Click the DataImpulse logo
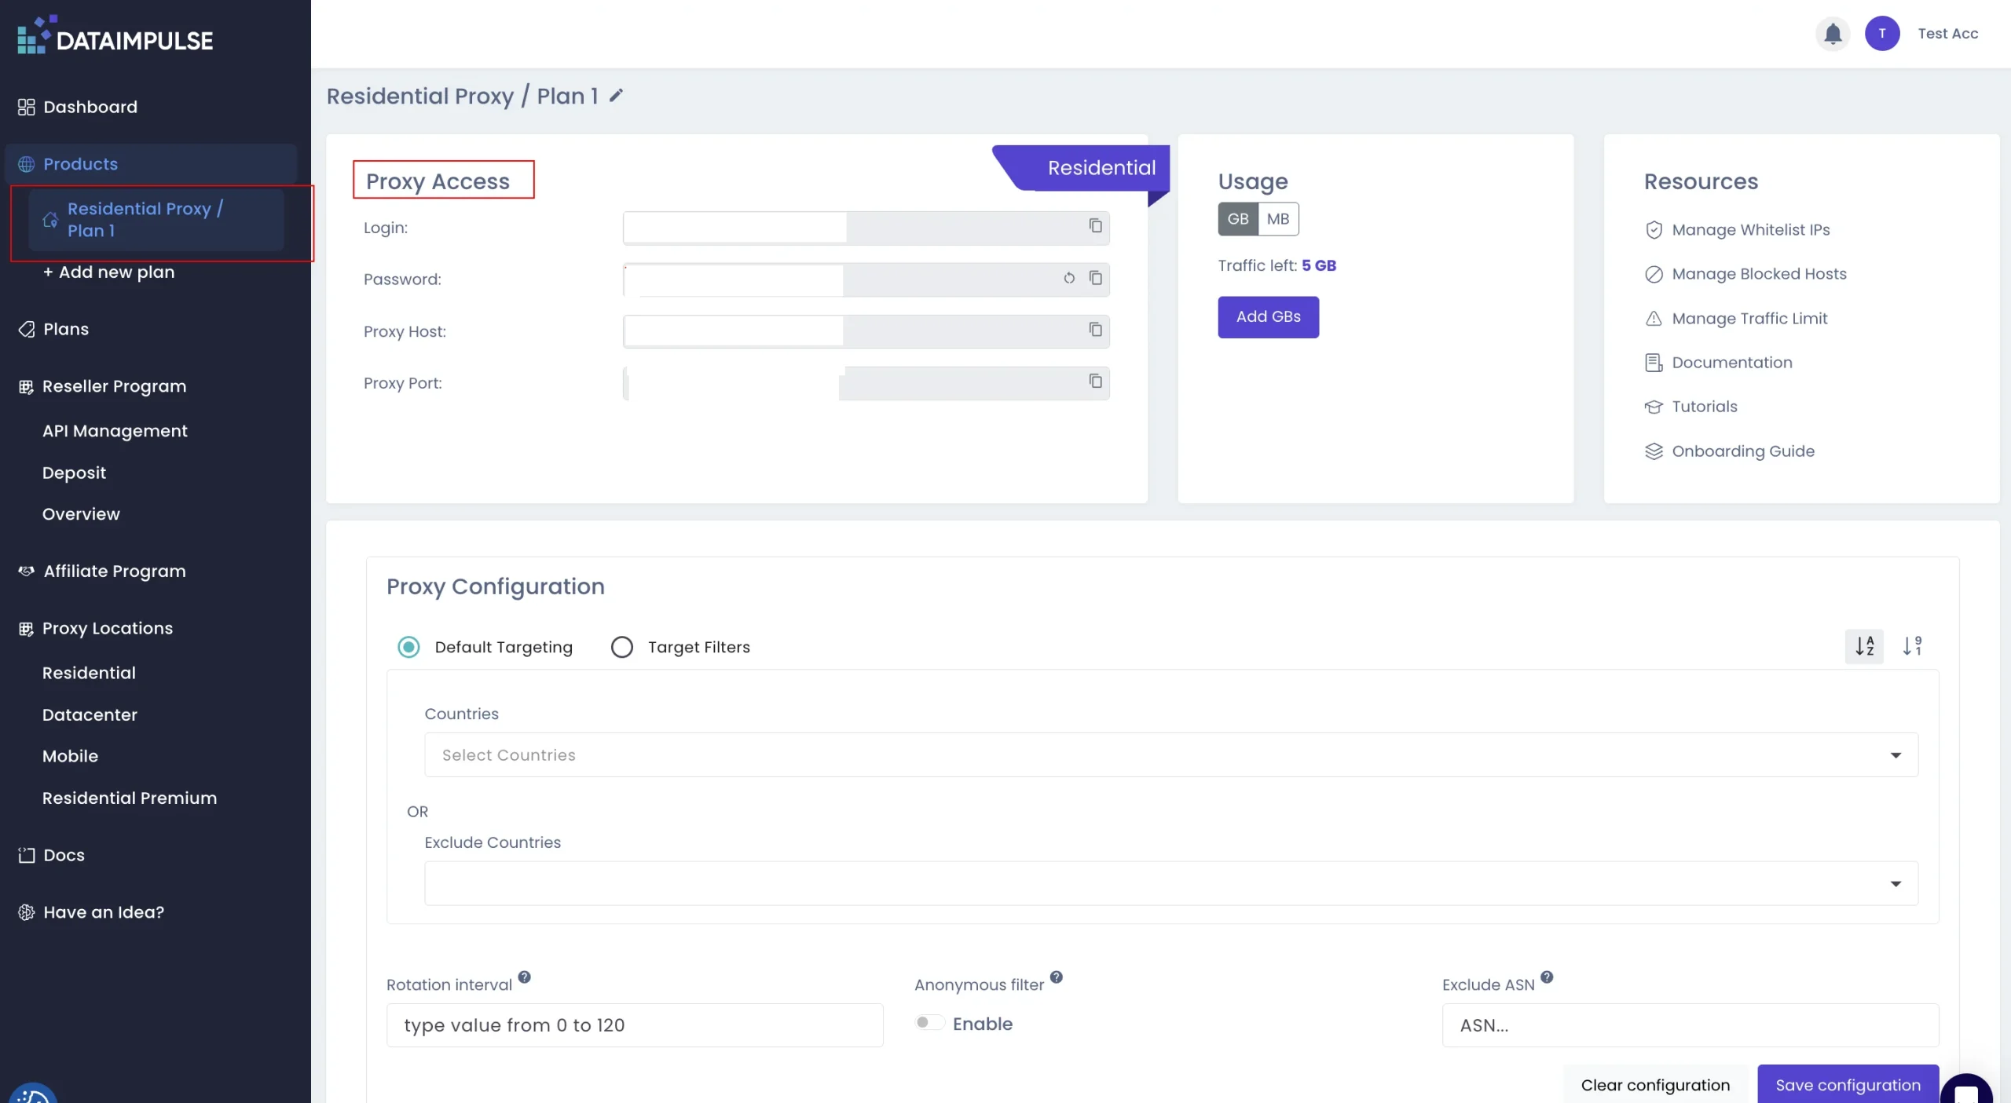The image size is (2011, 1103). tap(115, 35)
